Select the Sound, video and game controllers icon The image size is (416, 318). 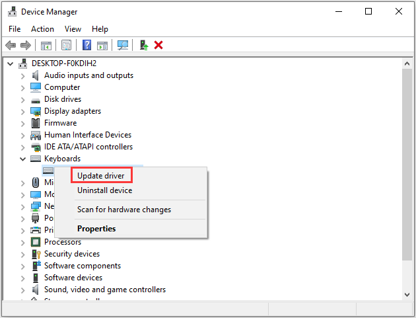pyautogui.click(x=35, y=290)
